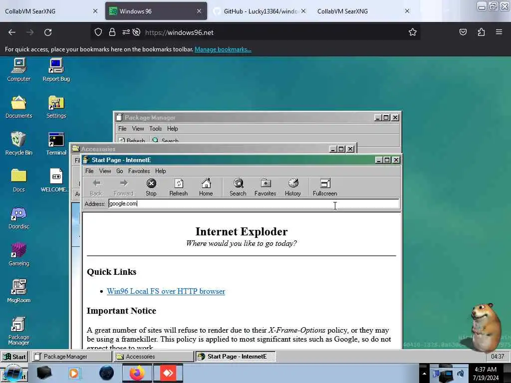Click the Windows 96 clock showing 04:37
The image size is (511, 383).
(x=498, y=356)
